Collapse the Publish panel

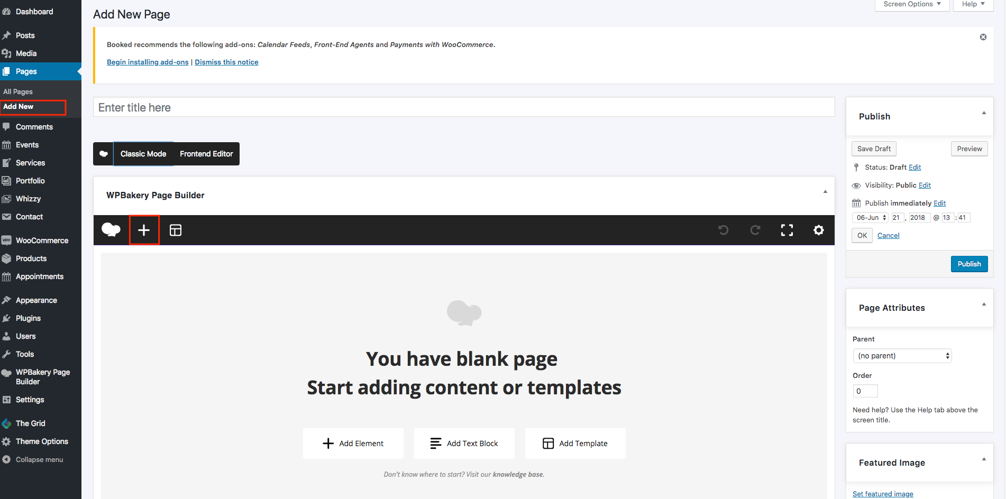(x=984, y=113)
